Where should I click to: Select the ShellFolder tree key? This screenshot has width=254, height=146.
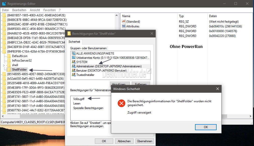(19, 70)
